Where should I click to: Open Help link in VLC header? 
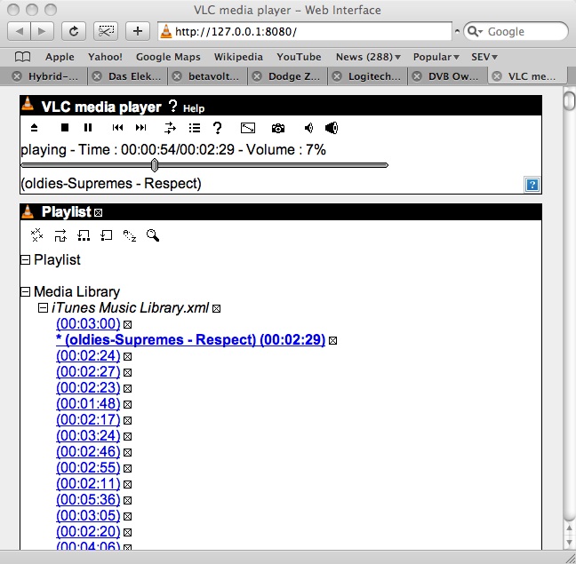pos(194,108)
